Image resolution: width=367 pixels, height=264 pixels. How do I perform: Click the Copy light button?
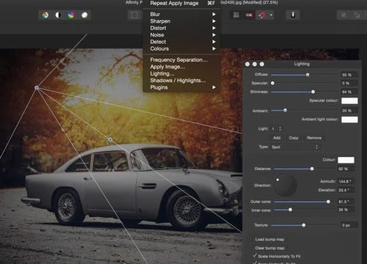(294, 138)
